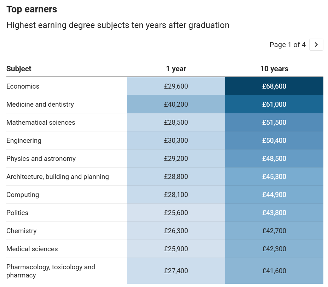The width and height of the screenshot is (328, 287).
Task: Sort table by Subject column header
Action: 19,69
